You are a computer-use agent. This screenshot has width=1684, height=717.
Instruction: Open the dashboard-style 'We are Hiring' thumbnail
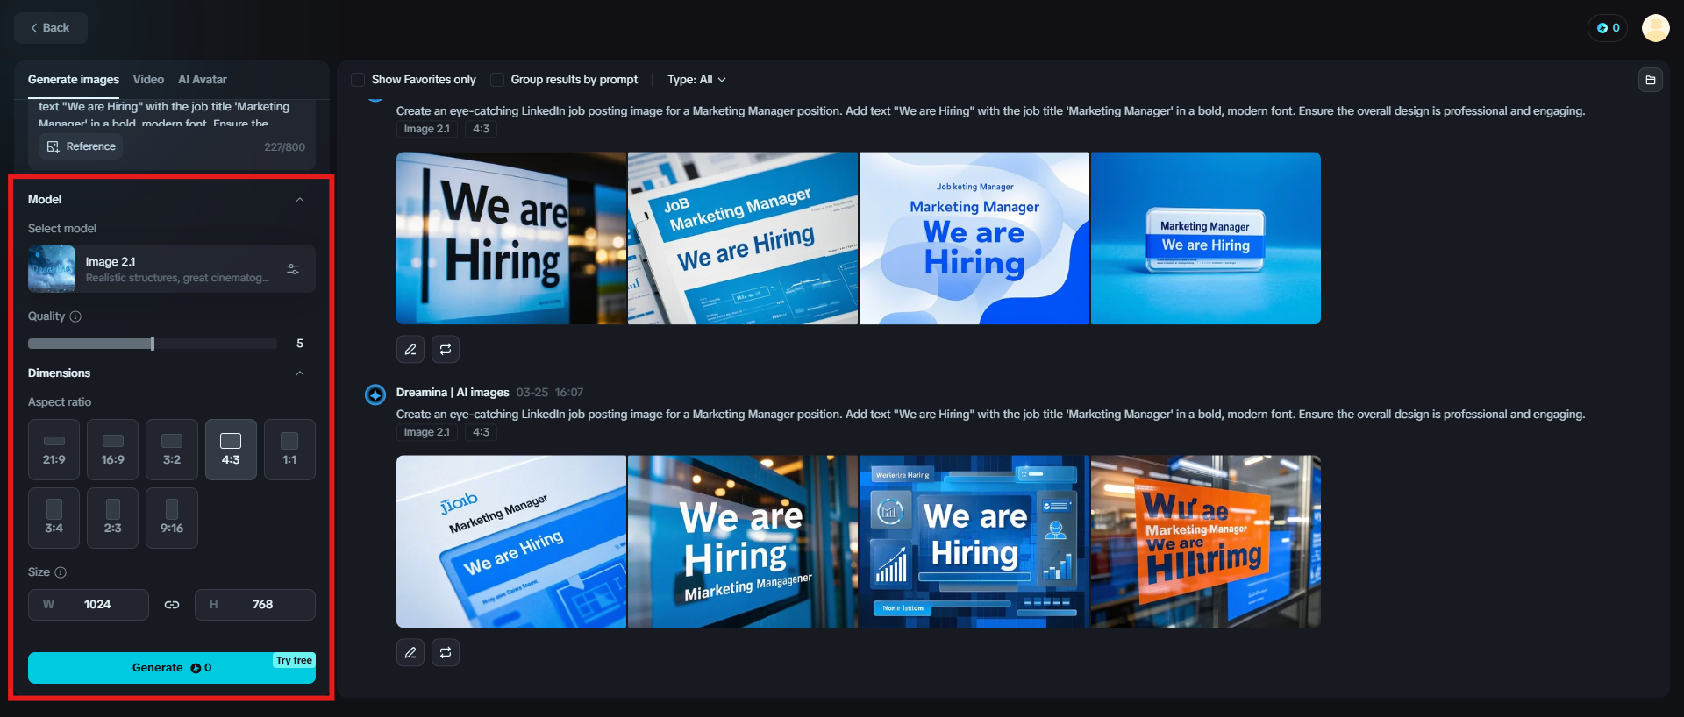(974, 542)
